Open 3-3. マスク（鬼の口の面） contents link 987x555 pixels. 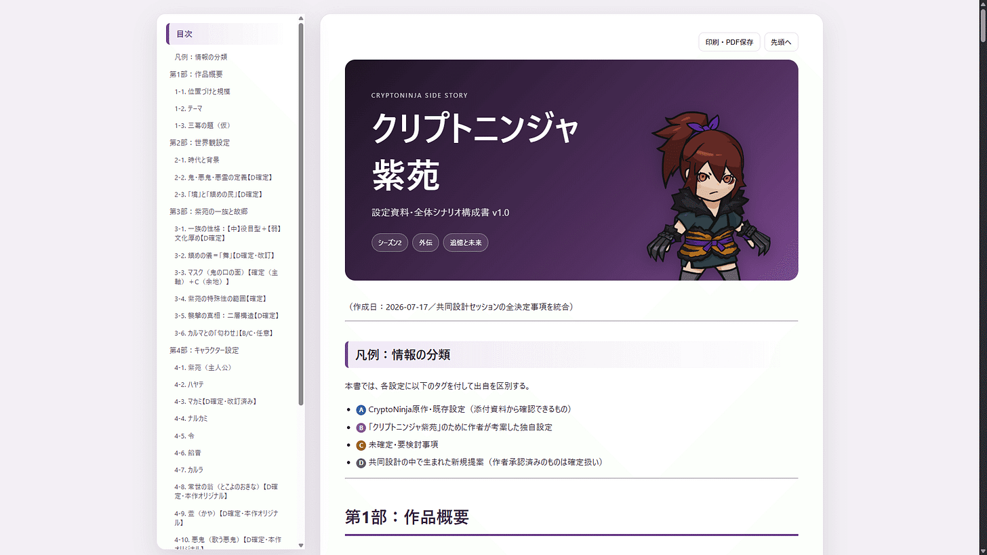(227, 276)
